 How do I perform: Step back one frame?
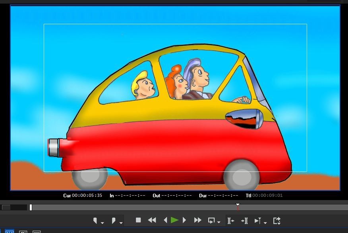(166, 220)
